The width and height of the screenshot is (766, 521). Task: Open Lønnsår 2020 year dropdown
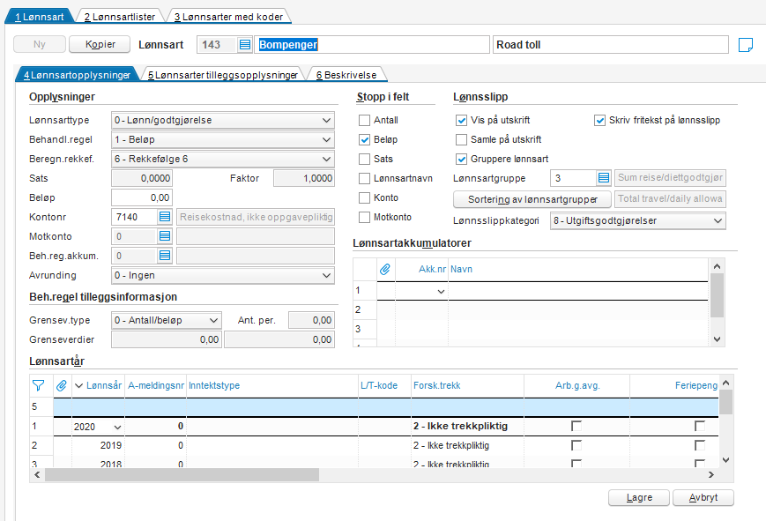[x=117, y=427]
